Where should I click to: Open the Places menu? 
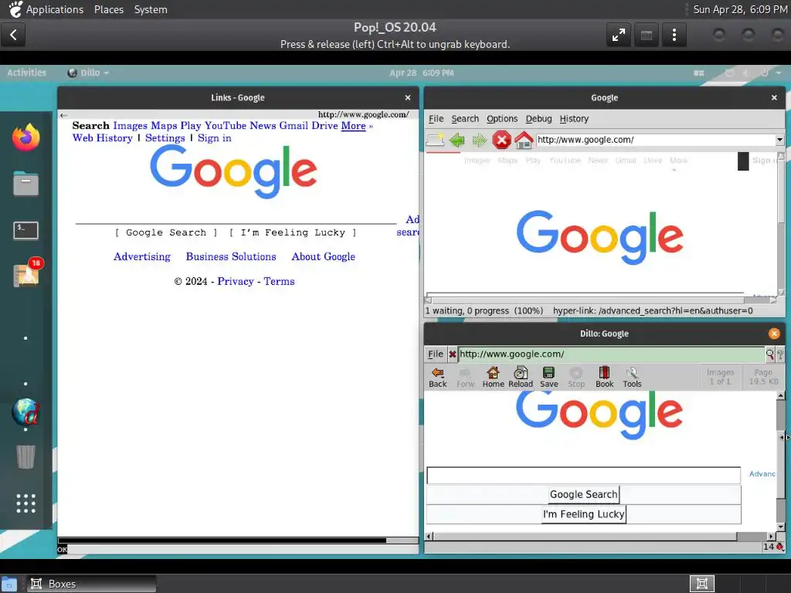coord(108,9)
